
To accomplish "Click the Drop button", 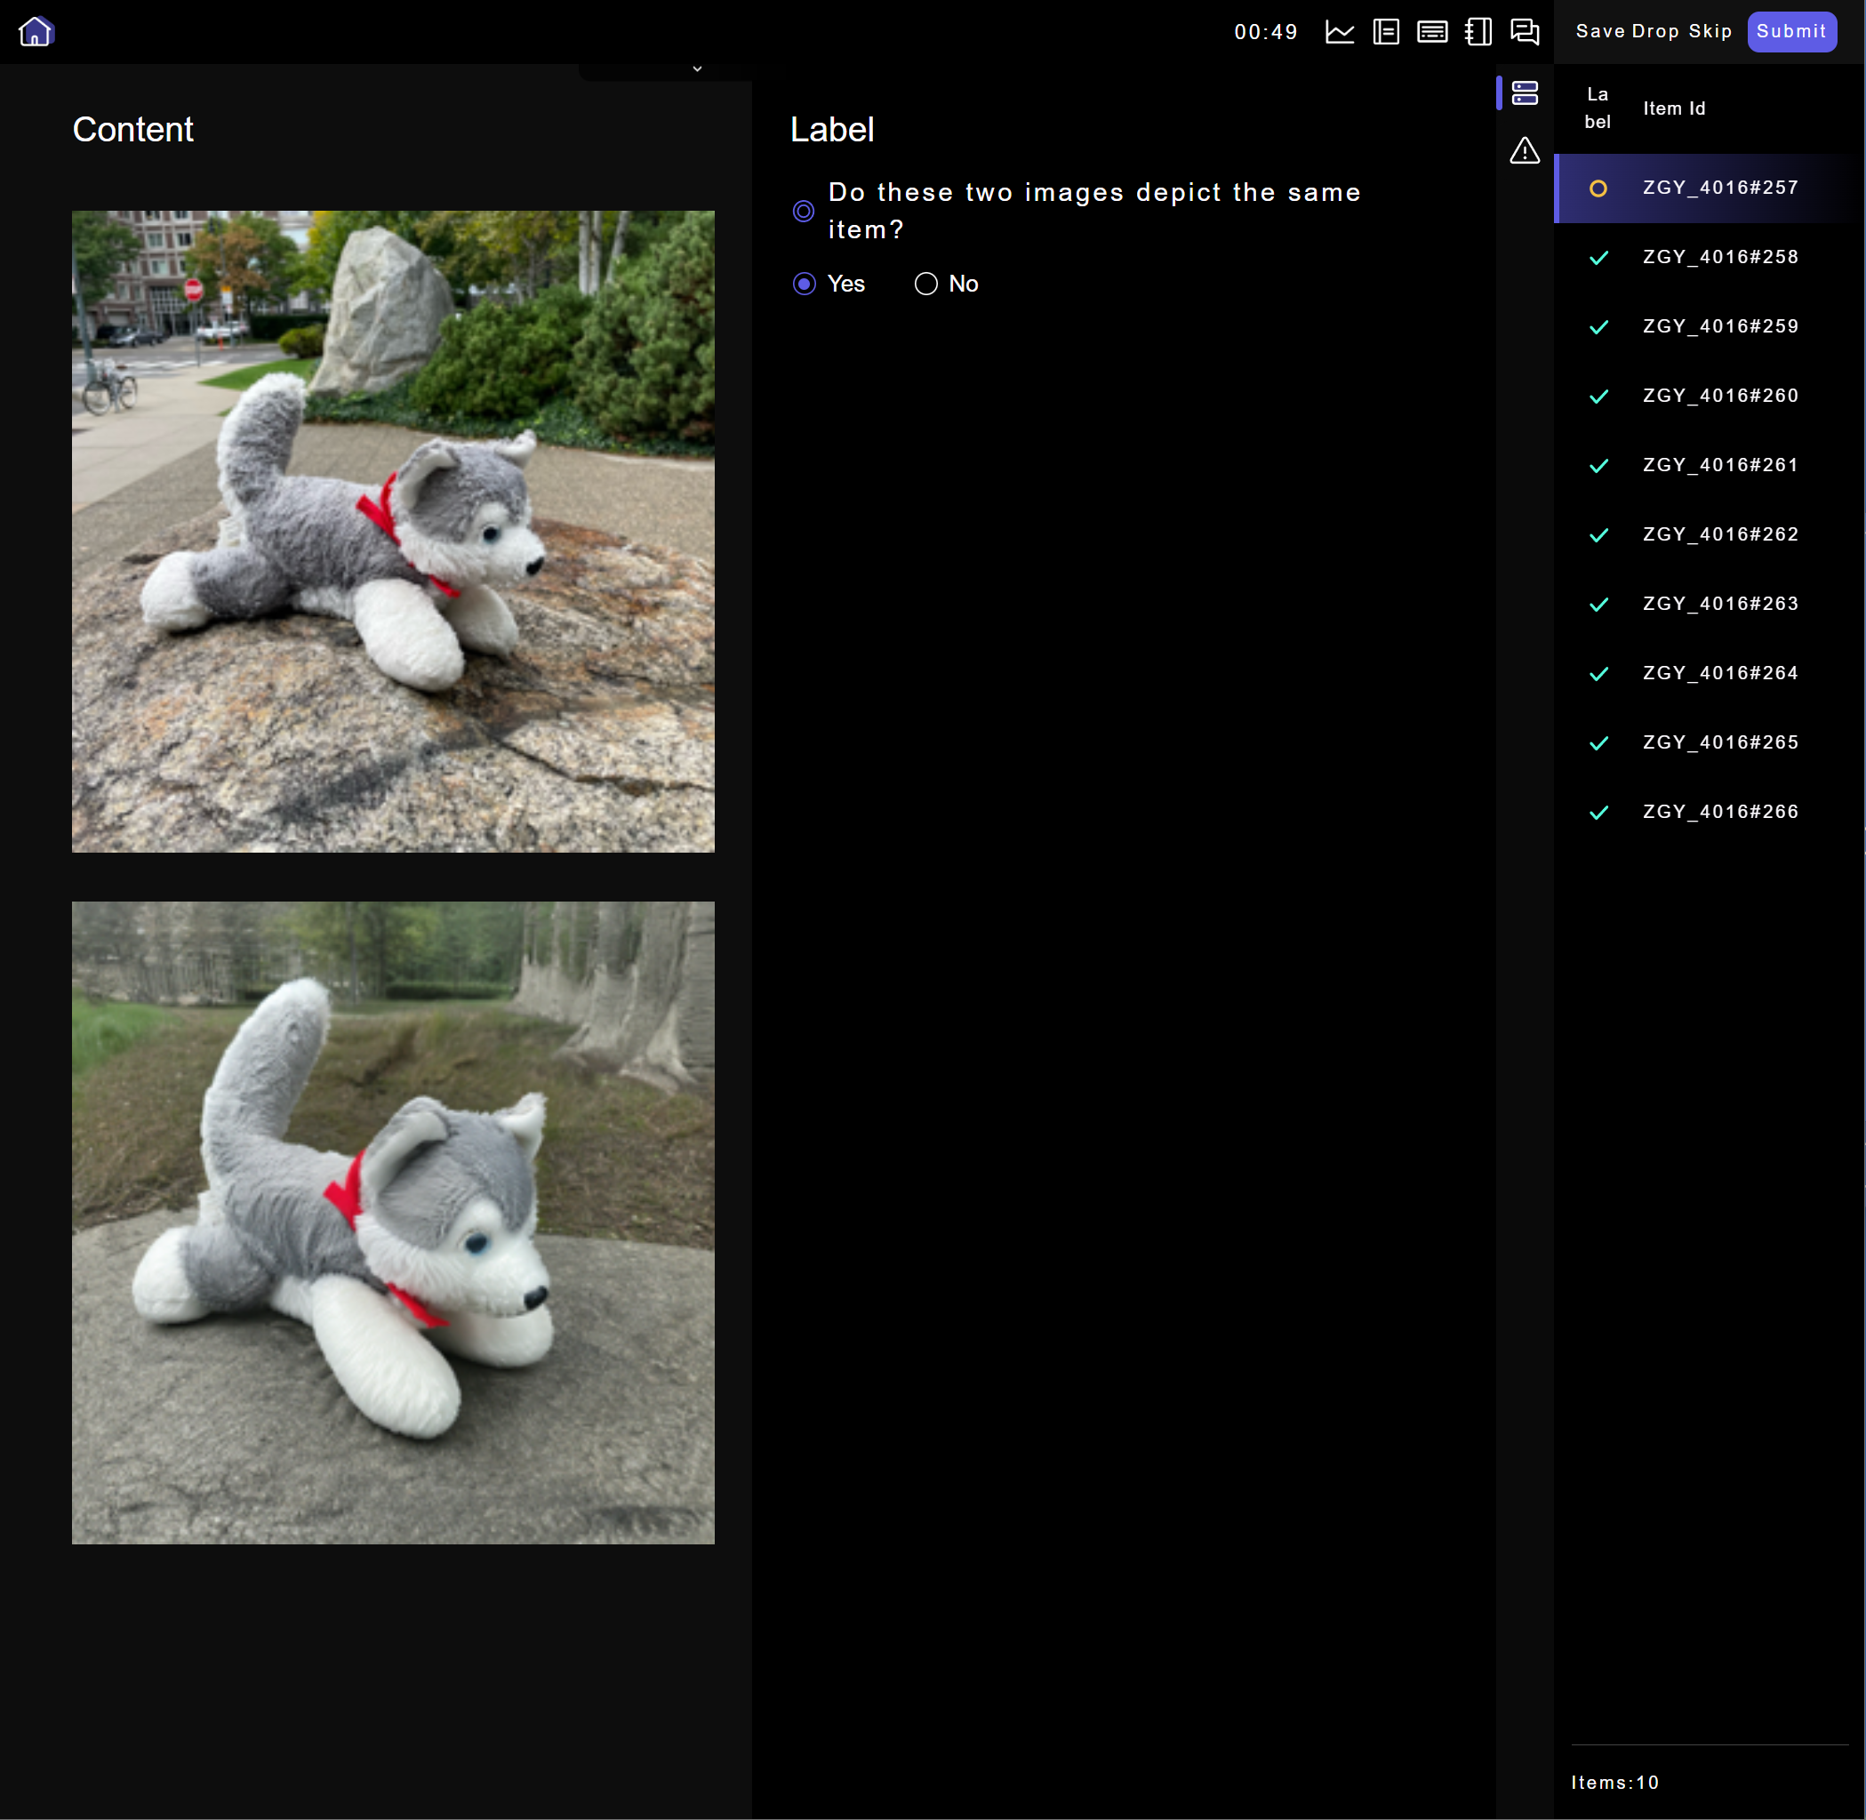I will click(1655, 31).
